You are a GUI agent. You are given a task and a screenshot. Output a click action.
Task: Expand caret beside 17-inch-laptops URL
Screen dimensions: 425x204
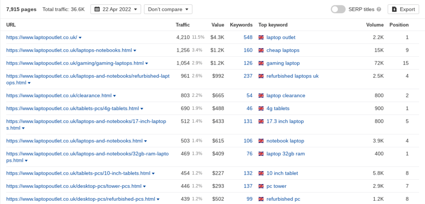pos(23,128)
